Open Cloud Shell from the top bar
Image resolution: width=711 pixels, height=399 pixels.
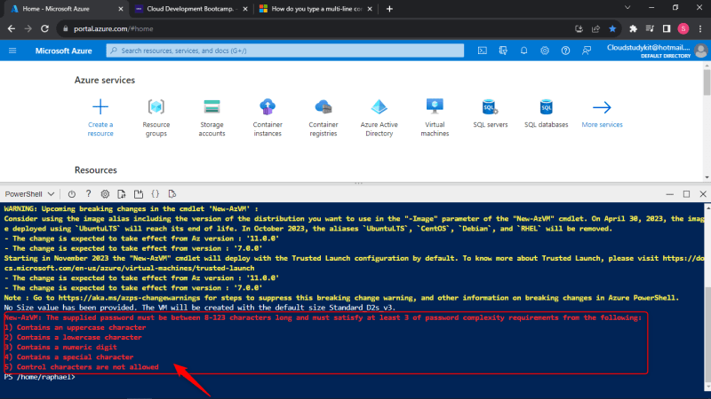coord(483,51)
